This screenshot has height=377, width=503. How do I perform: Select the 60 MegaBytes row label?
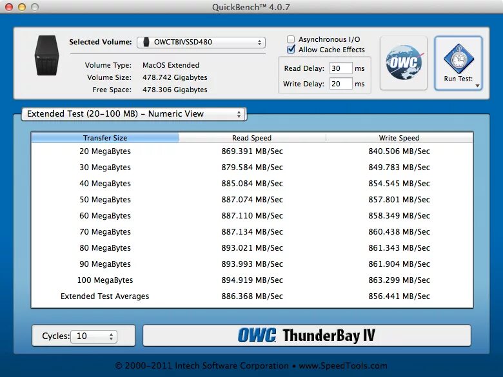click(105, 216)
